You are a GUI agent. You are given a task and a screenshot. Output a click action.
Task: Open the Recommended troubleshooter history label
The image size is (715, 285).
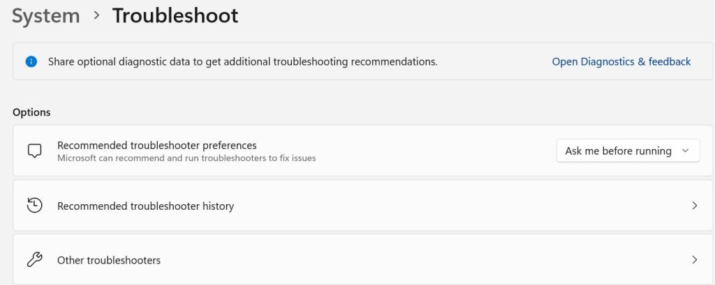click(145, 206)
